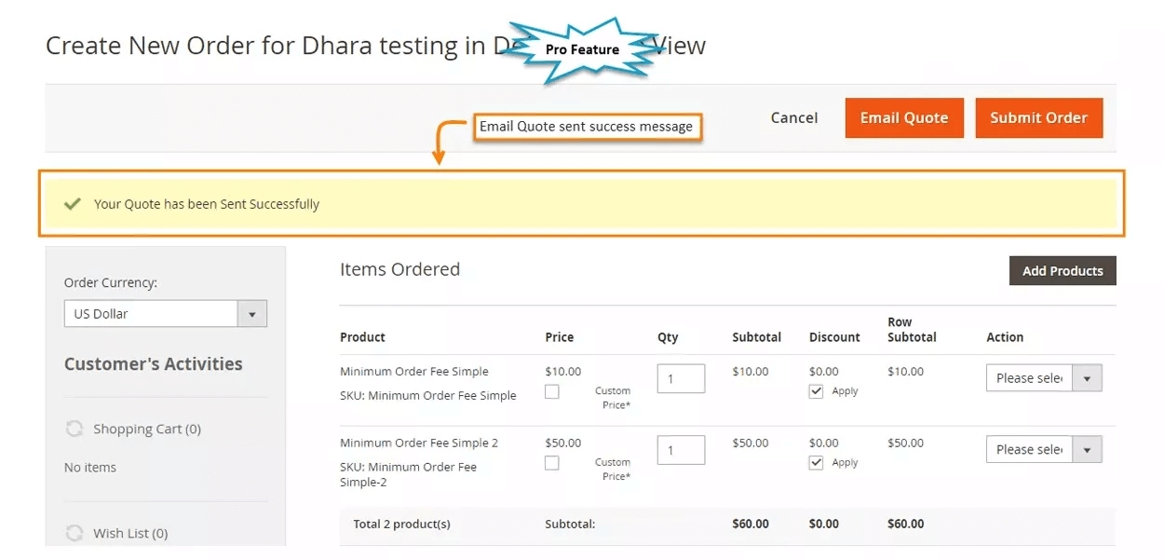Image resolution: width=1164 pixels, height=559 pixels.
Task: Click the Email Quote button
Action: pos(903,118)
